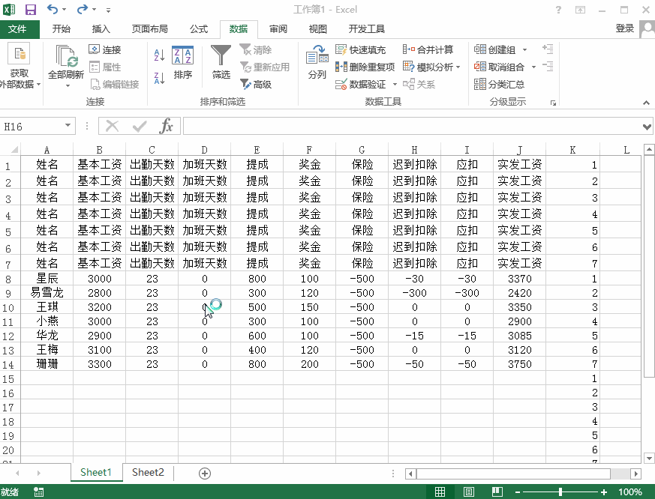Open the Help question mark
655x499 pixels.
[x=558, y=10]
